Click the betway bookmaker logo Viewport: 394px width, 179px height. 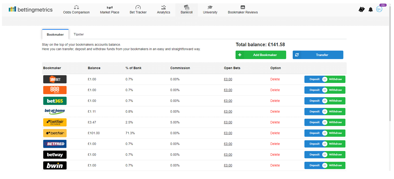click(55, 154)
